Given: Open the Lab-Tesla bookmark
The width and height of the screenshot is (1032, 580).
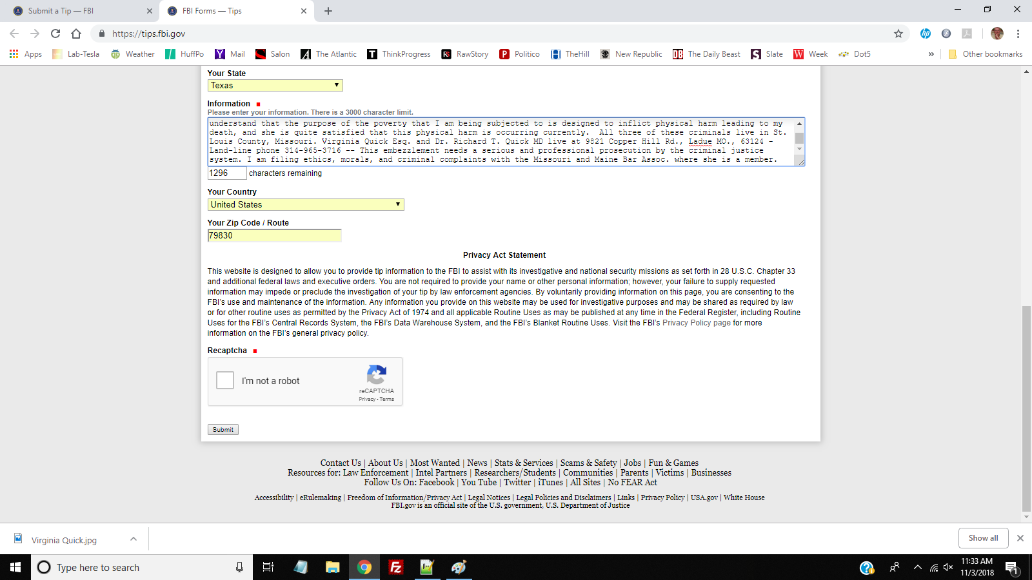Looking at the screenshot, I should pos(76,54).
